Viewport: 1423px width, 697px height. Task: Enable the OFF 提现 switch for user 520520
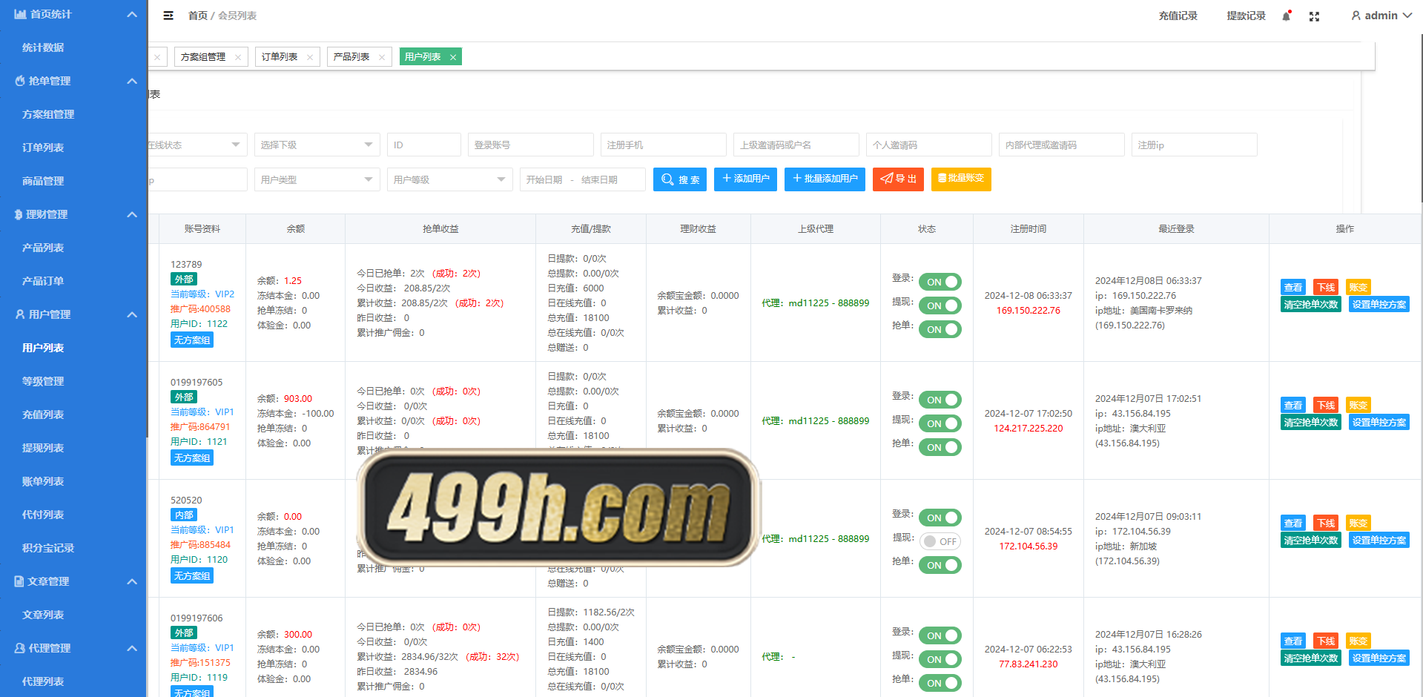coord(940,541)
